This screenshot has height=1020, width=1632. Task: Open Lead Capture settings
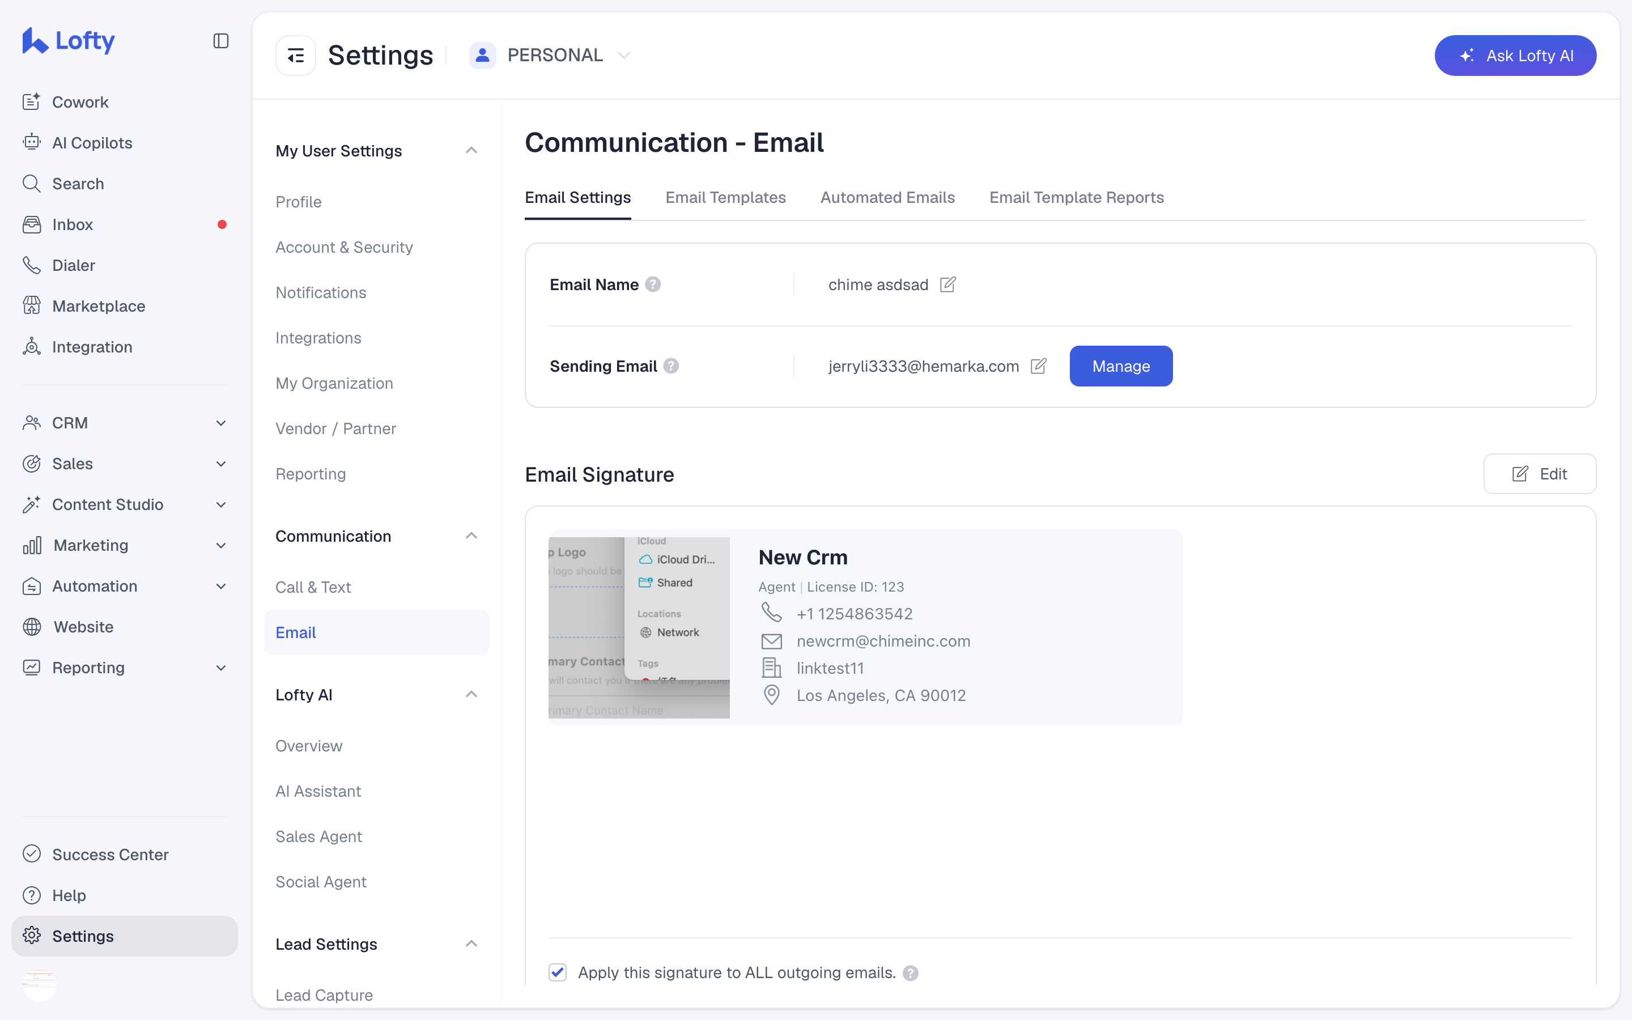324,995
